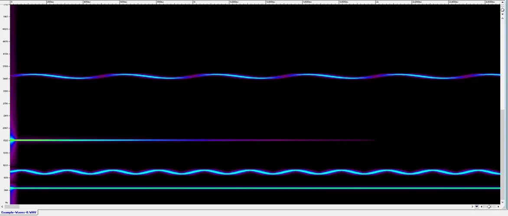The image size is (508, 216).
Task: Click the vertical scrollbar down chevron
Action: [x=502, y=202]
